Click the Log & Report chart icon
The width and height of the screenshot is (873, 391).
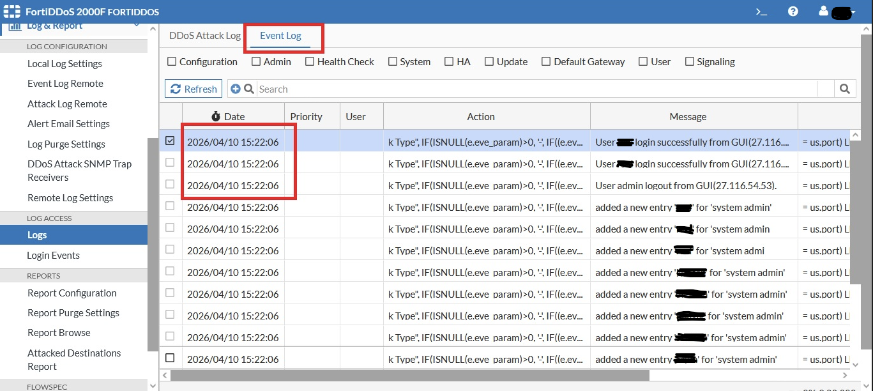tap(14, 26)
